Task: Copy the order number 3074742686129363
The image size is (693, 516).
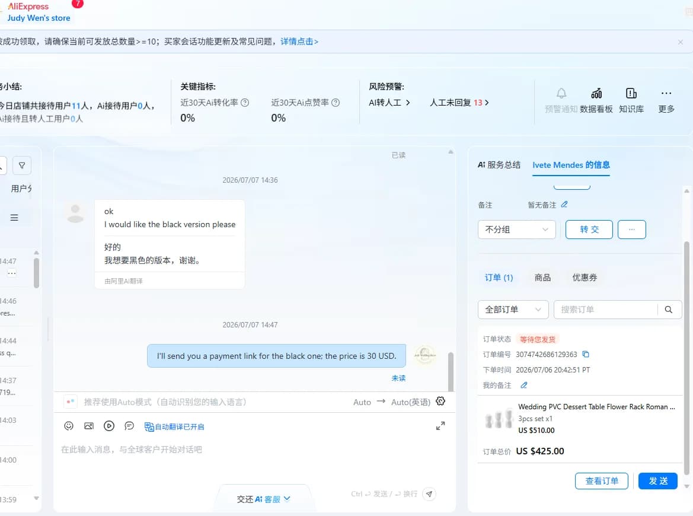Action: pos(586,354)
